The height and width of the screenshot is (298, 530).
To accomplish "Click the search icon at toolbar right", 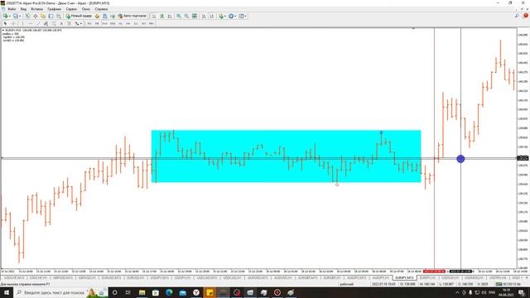I will (x=517, y=16).
